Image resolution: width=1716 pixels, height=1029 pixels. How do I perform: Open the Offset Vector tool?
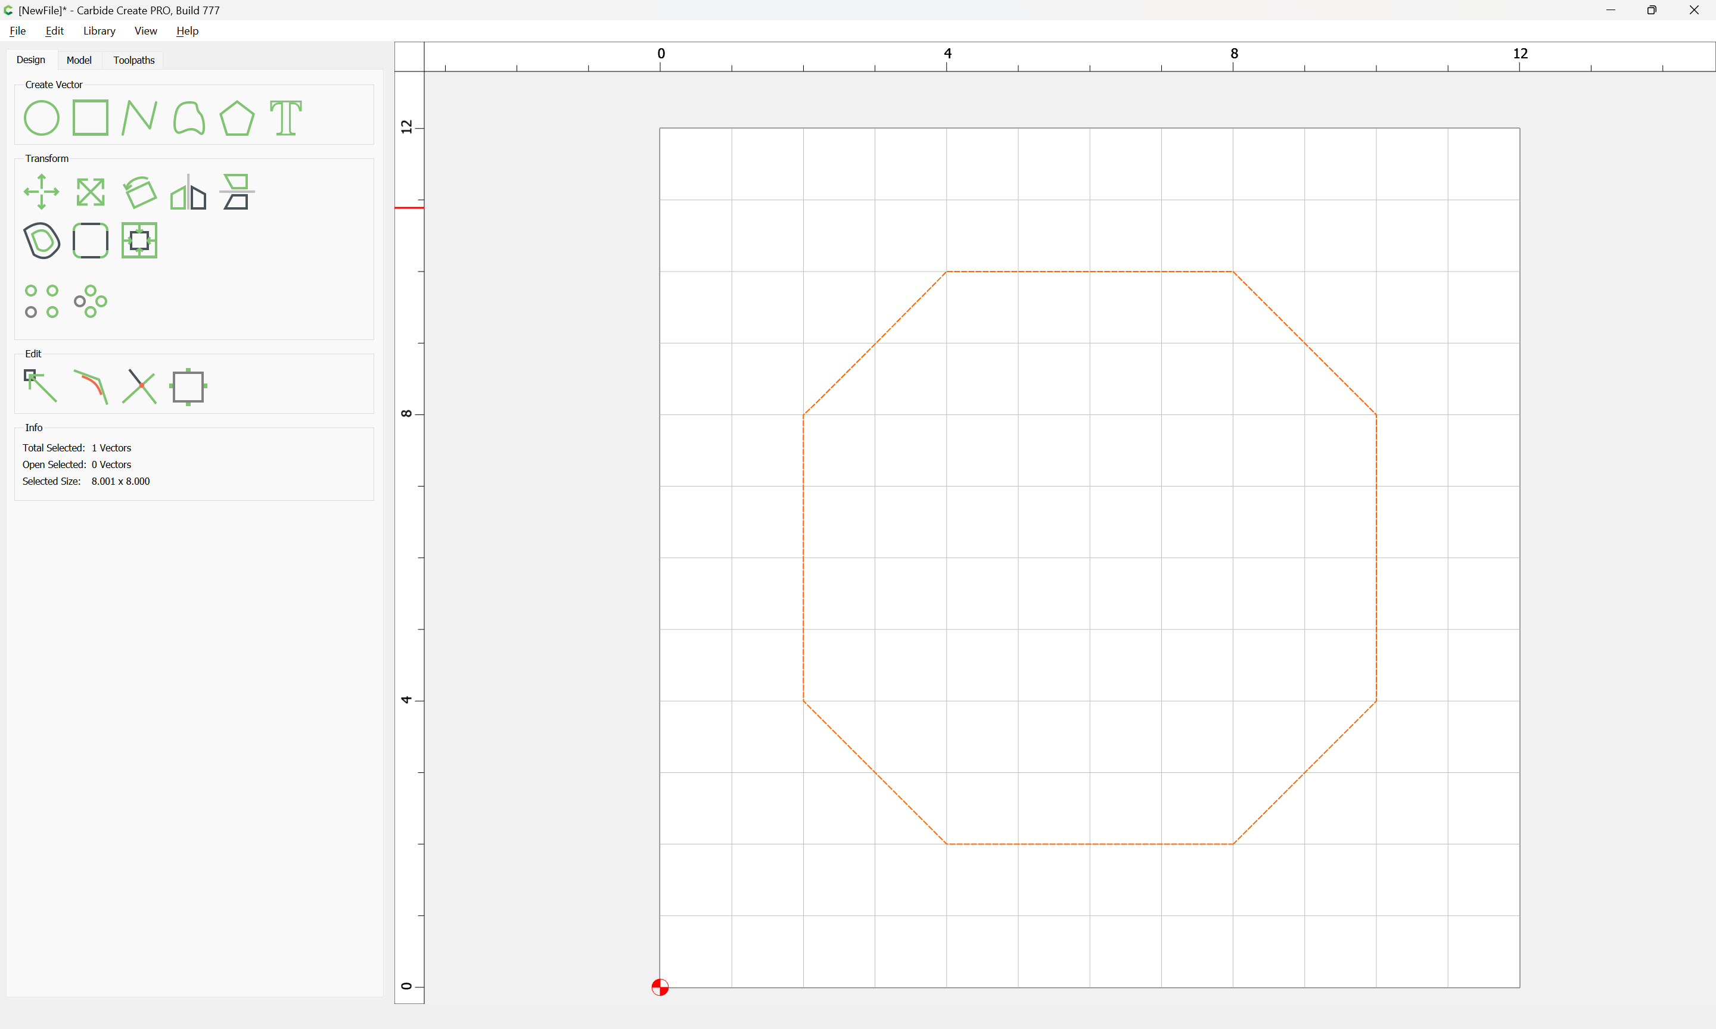click(42, 241)
